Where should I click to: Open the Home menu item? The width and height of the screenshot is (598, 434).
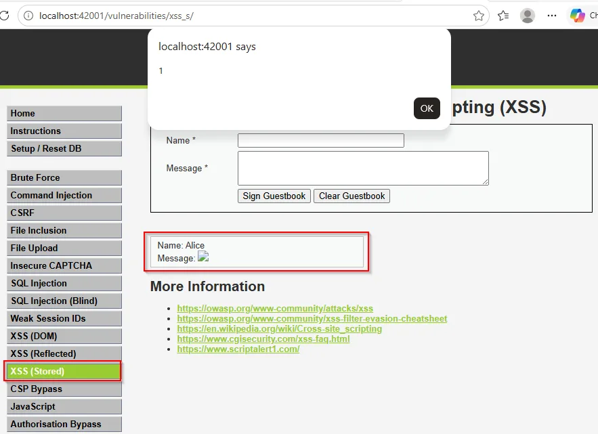click(x=64, y=113)
